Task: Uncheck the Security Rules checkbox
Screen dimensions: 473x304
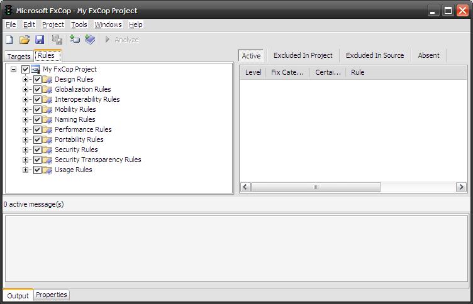Action: click(x=37, y=149)
